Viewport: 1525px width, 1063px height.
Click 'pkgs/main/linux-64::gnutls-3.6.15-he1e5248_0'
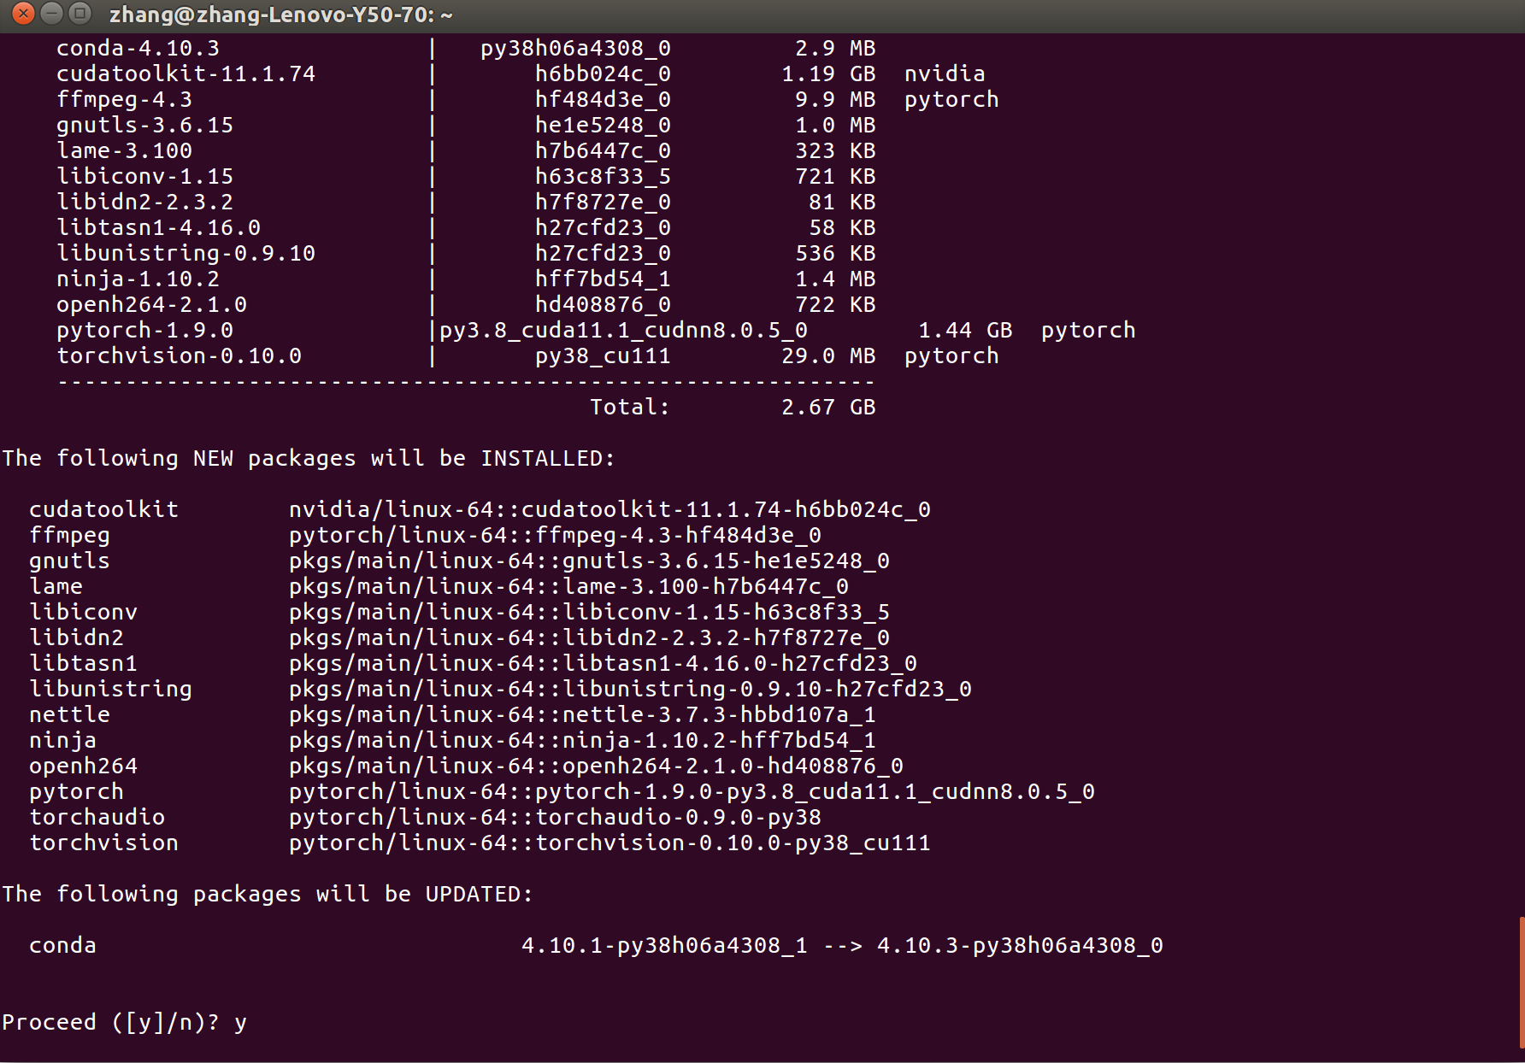589,561
